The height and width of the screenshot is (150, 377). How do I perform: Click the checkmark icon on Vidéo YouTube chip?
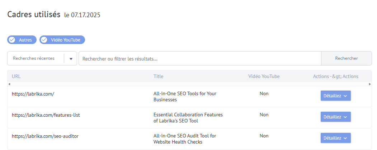44,40
